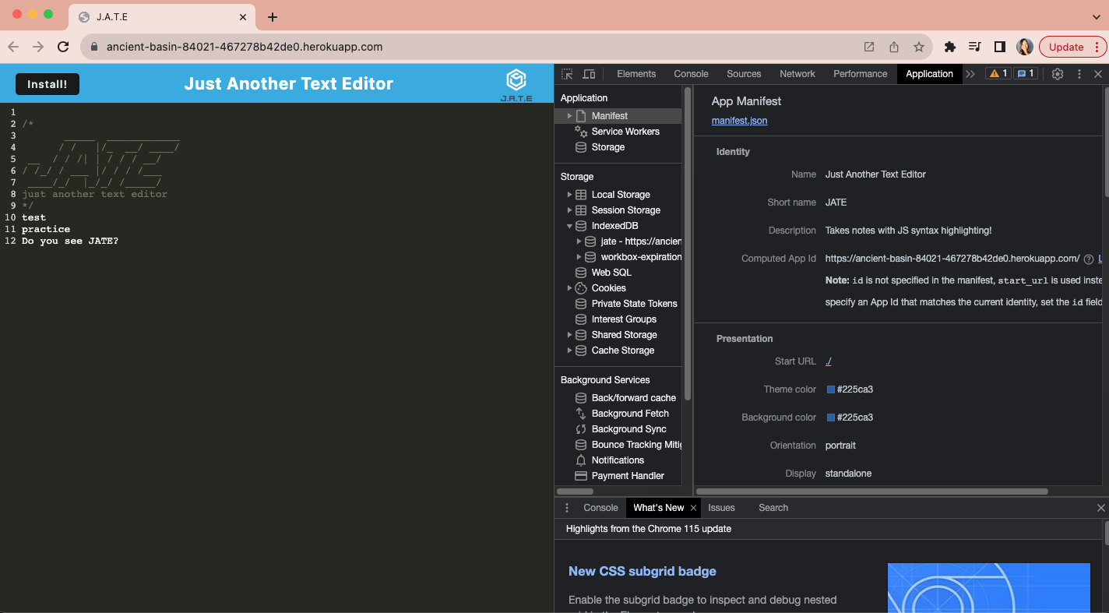The image size is (1109, 613).
Task: Open the Network tab
Action: coord(797,74)
